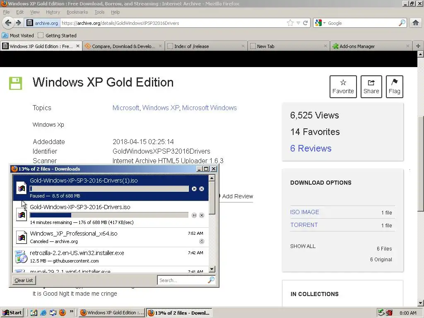Pause the Gold-Windows-XP-SP3-2016-Drivers.iso download
This screenshot has width=424, height=318.
(x=194, y=215)
